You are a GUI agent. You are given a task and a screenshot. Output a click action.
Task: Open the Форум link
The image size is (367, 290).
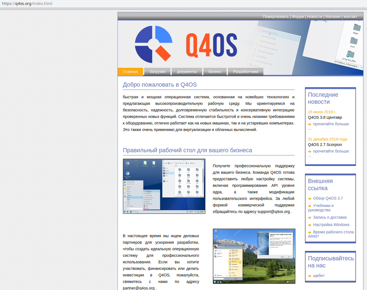point(298,16)
